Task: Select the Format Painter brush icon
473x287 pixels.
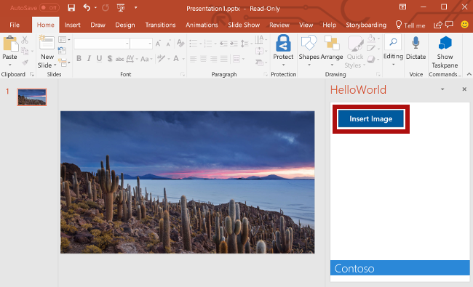Action: tap(25, 62)
